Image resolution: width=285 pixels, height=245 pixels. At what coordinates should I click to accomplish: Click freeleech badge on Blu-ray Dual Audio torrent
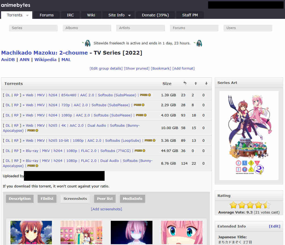(33, 166)
